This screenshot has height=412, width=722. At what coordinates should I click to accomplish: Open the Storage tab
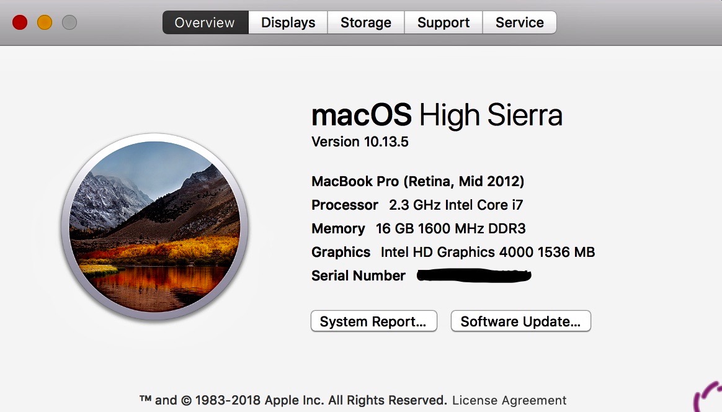click(x=366, y=22)
